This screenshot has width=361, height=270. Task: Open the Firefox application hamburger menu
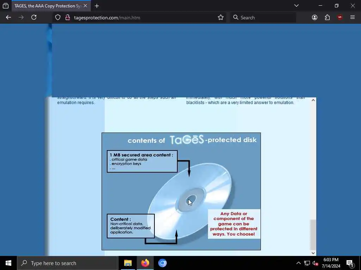pos(353,18)
